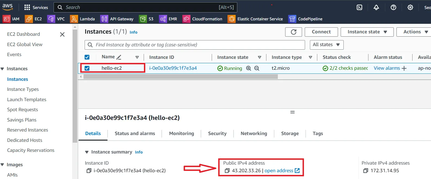Open notifications bell icon
The height and width of the screenshot is (179, 431).
pos(376,7)
